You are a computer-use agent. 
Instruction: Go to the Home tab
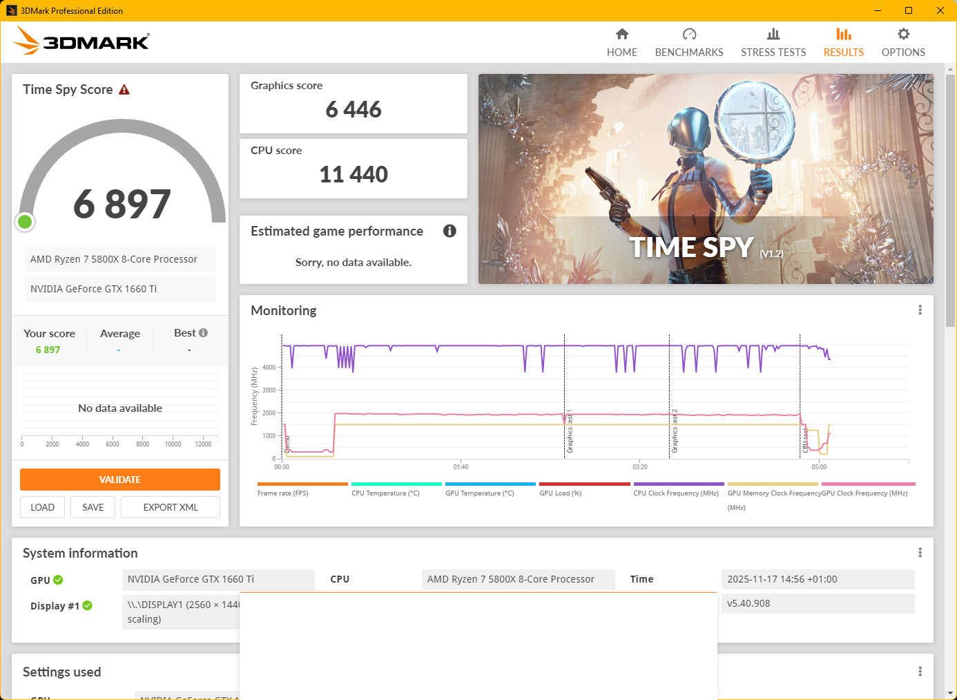point(622,43)
